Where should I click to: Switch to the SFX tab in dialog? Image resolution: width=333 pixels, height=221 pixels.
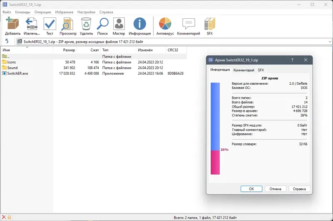[261, 70]
